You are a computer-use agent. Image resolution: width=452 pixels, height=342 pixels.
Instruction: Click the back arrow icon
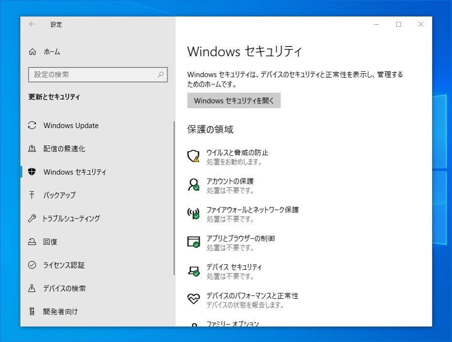click(32, 24)
